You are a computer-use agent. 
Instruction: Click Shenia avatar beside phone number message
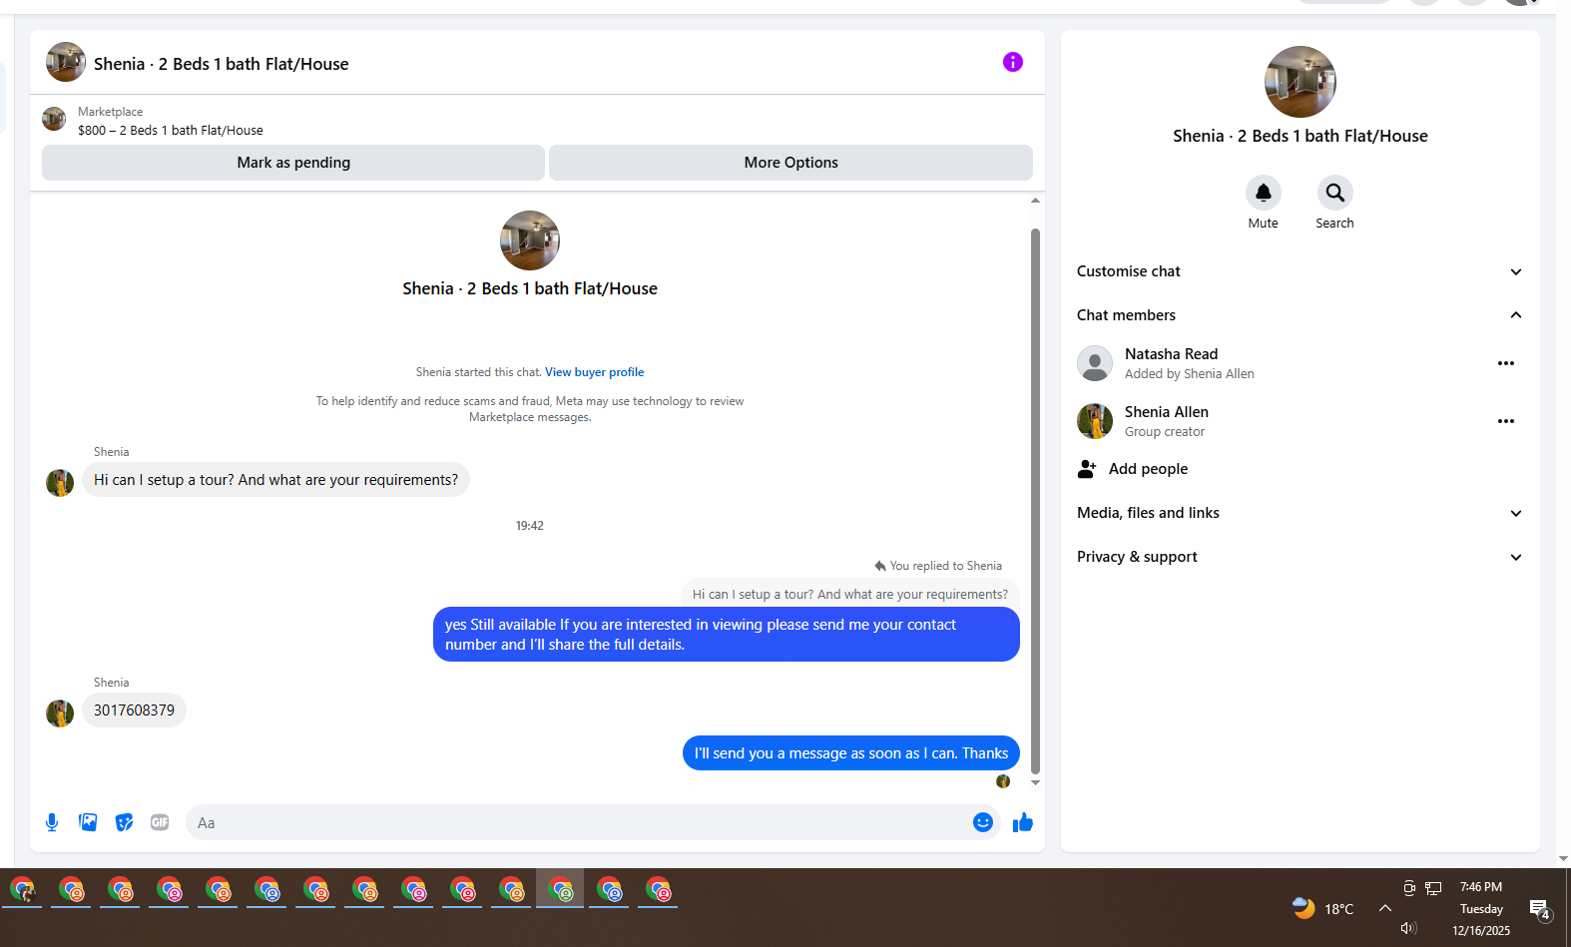pyautogui.click(x=60, y=713)
